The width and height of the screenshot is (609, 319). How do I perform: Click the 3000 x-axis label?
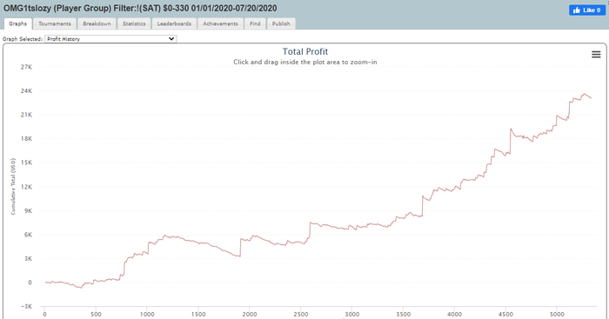click(351, 315)
